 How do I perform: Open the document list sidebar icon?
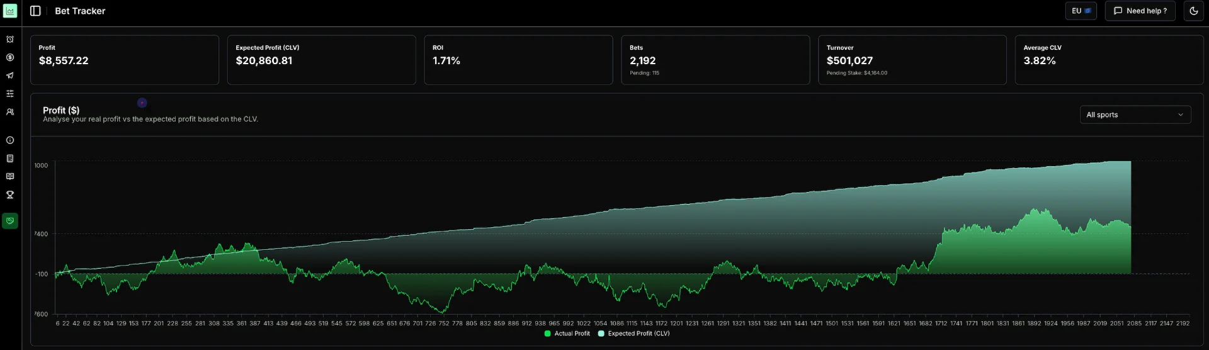tap(10, 159)
